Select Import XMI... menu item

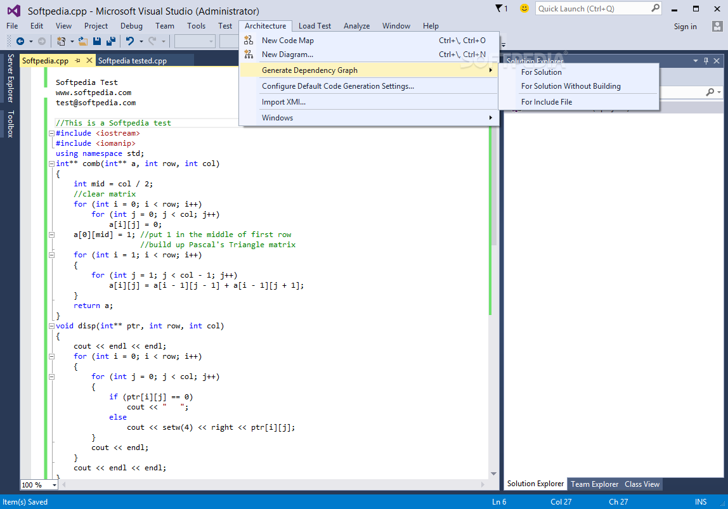pos(369,101)
